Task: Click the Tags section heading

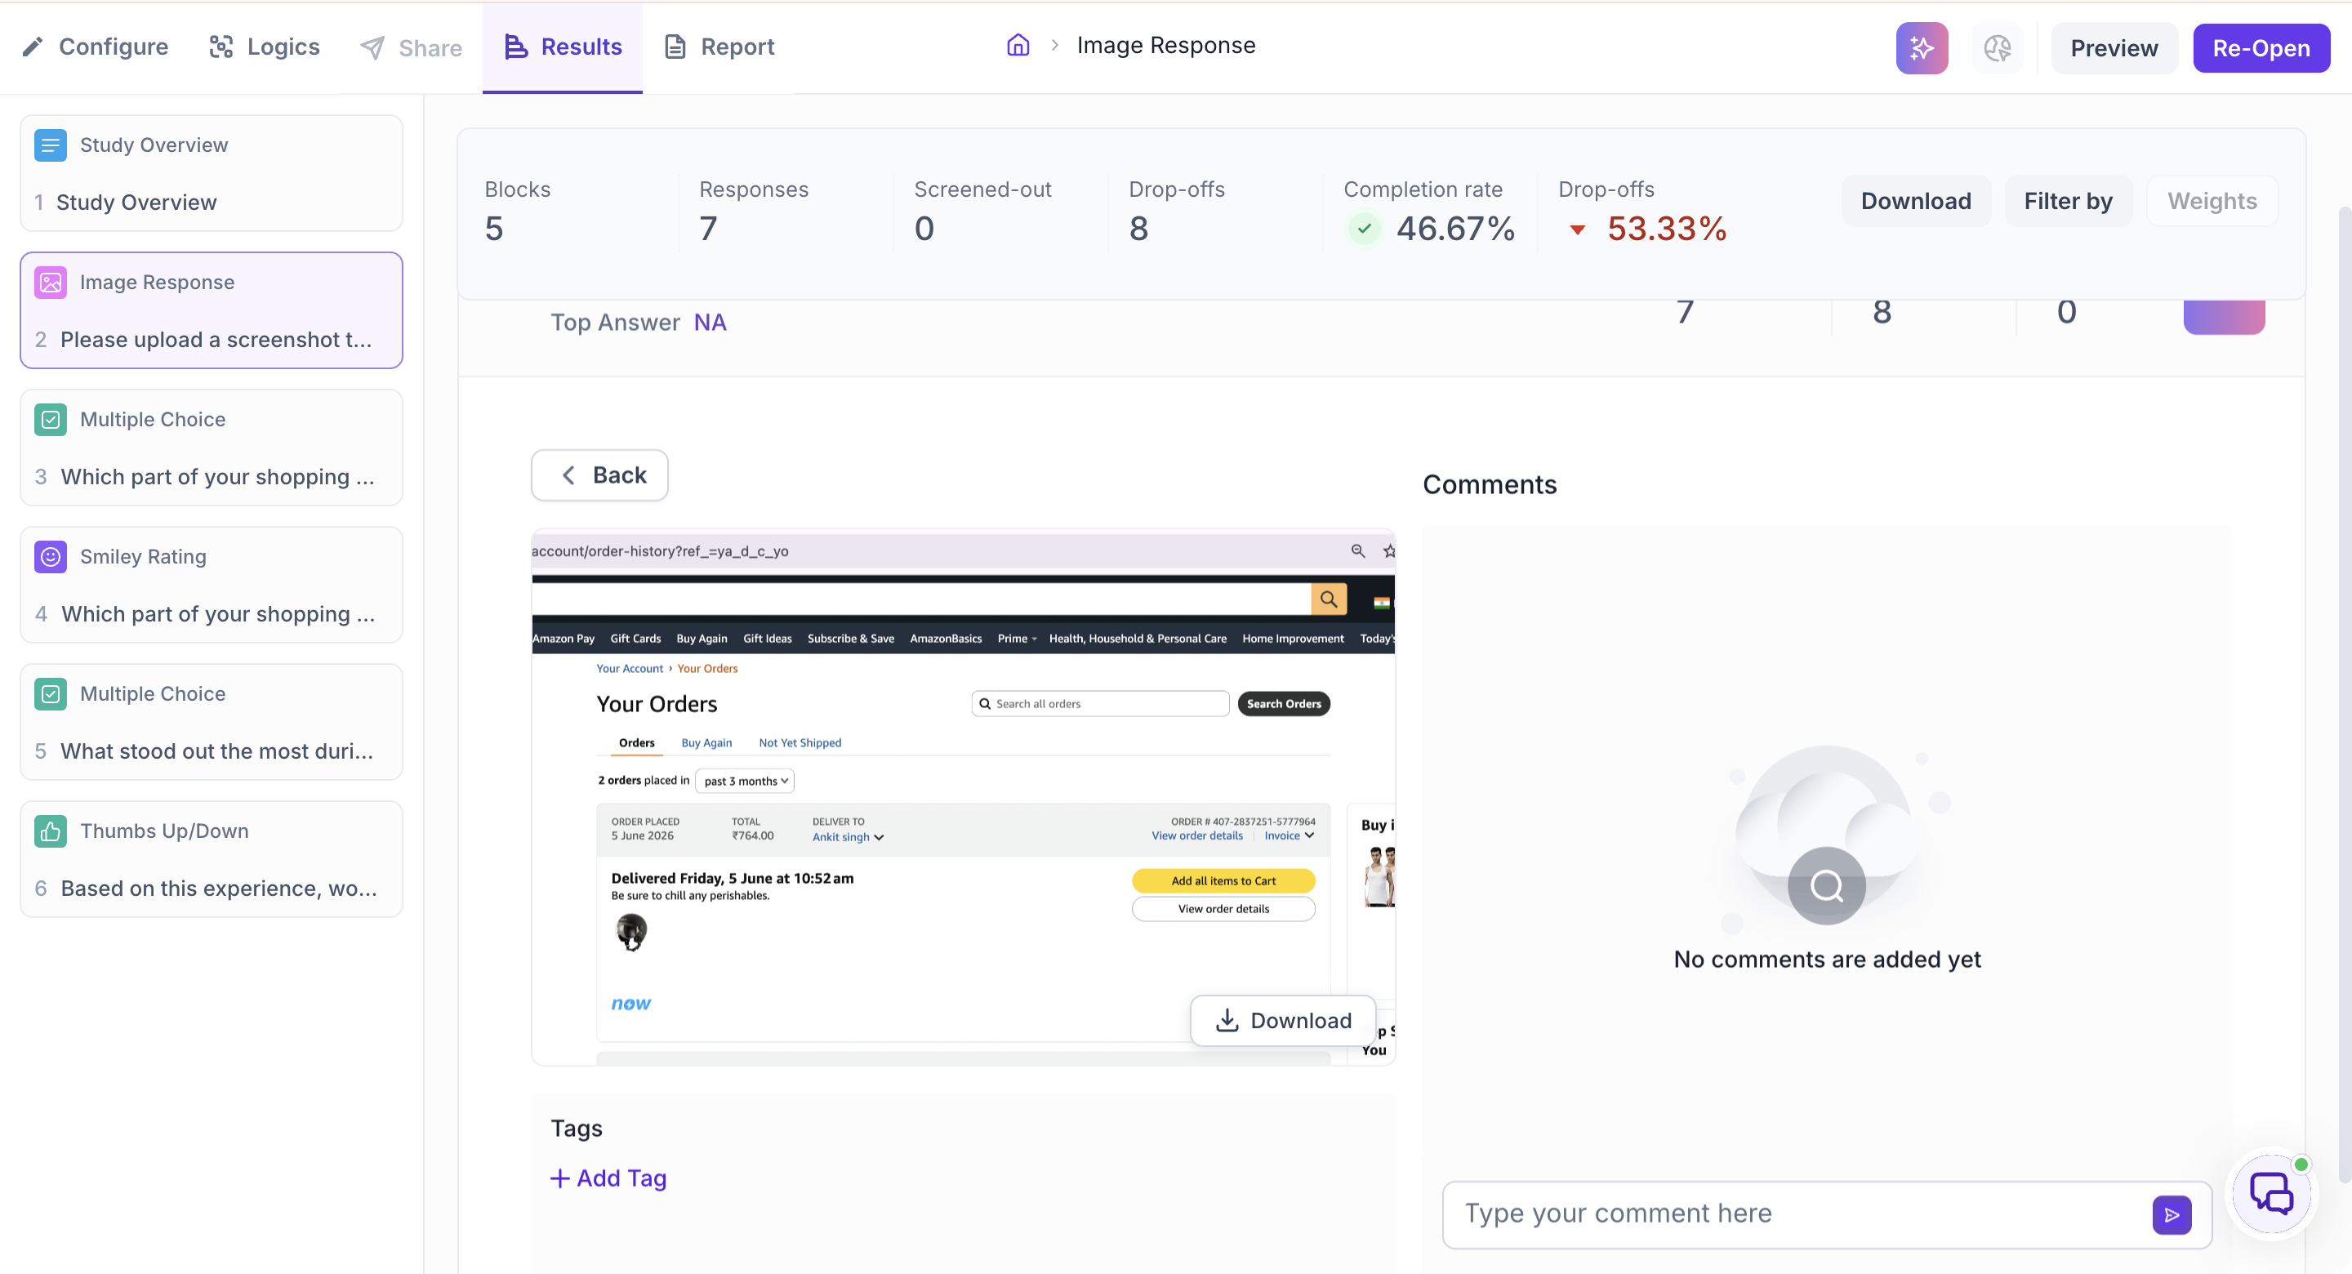Action: coord(576,1128)
